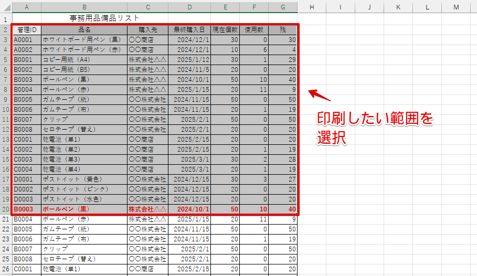Screen dimensions: 477x276
Task: Select row 2 header
Action: (6, 30)
